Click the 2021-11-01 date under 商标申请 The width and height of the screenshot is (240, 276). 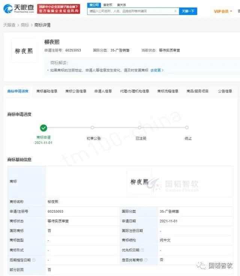pos(43,143)
